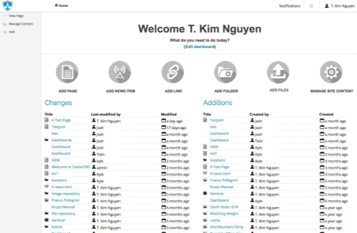Click the Add Files upload icon
The height and width of the screenshot is (233, 357).
278,72
